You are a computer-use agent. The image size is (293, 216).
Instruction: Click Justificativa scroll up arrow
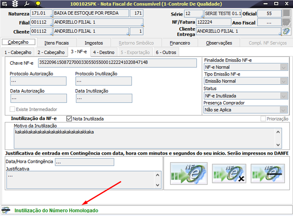click(157, 175)
